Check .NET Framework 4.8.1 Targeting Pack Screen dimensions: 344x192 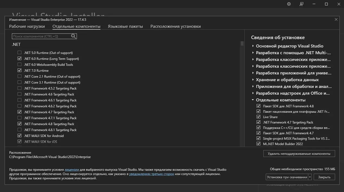click(19, 130)
